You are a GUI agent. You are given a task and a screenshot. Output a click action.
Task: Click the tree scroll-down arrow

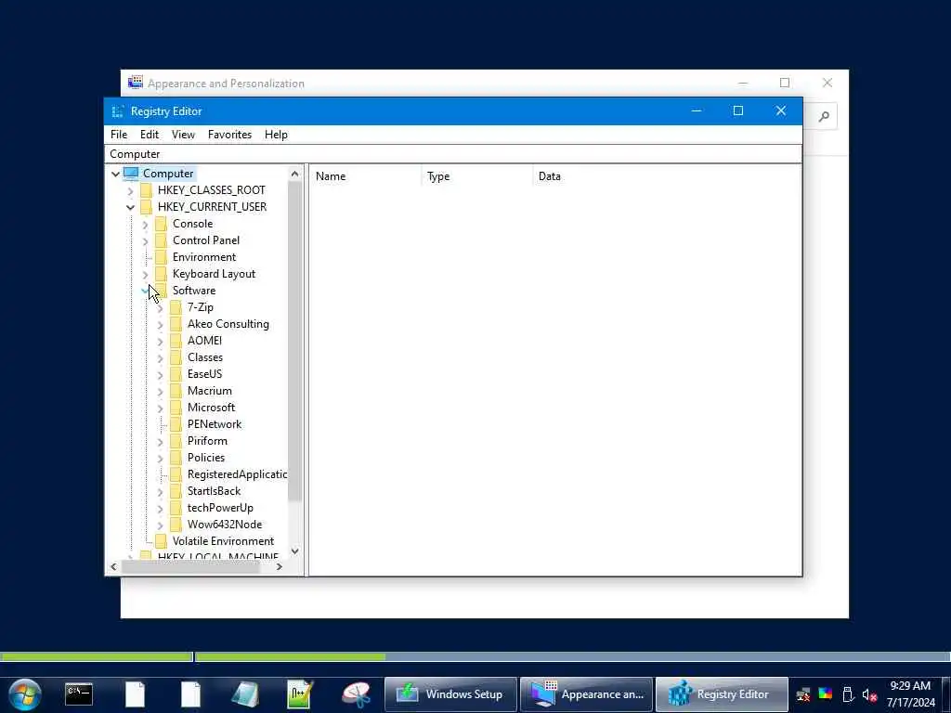point(294,551)
